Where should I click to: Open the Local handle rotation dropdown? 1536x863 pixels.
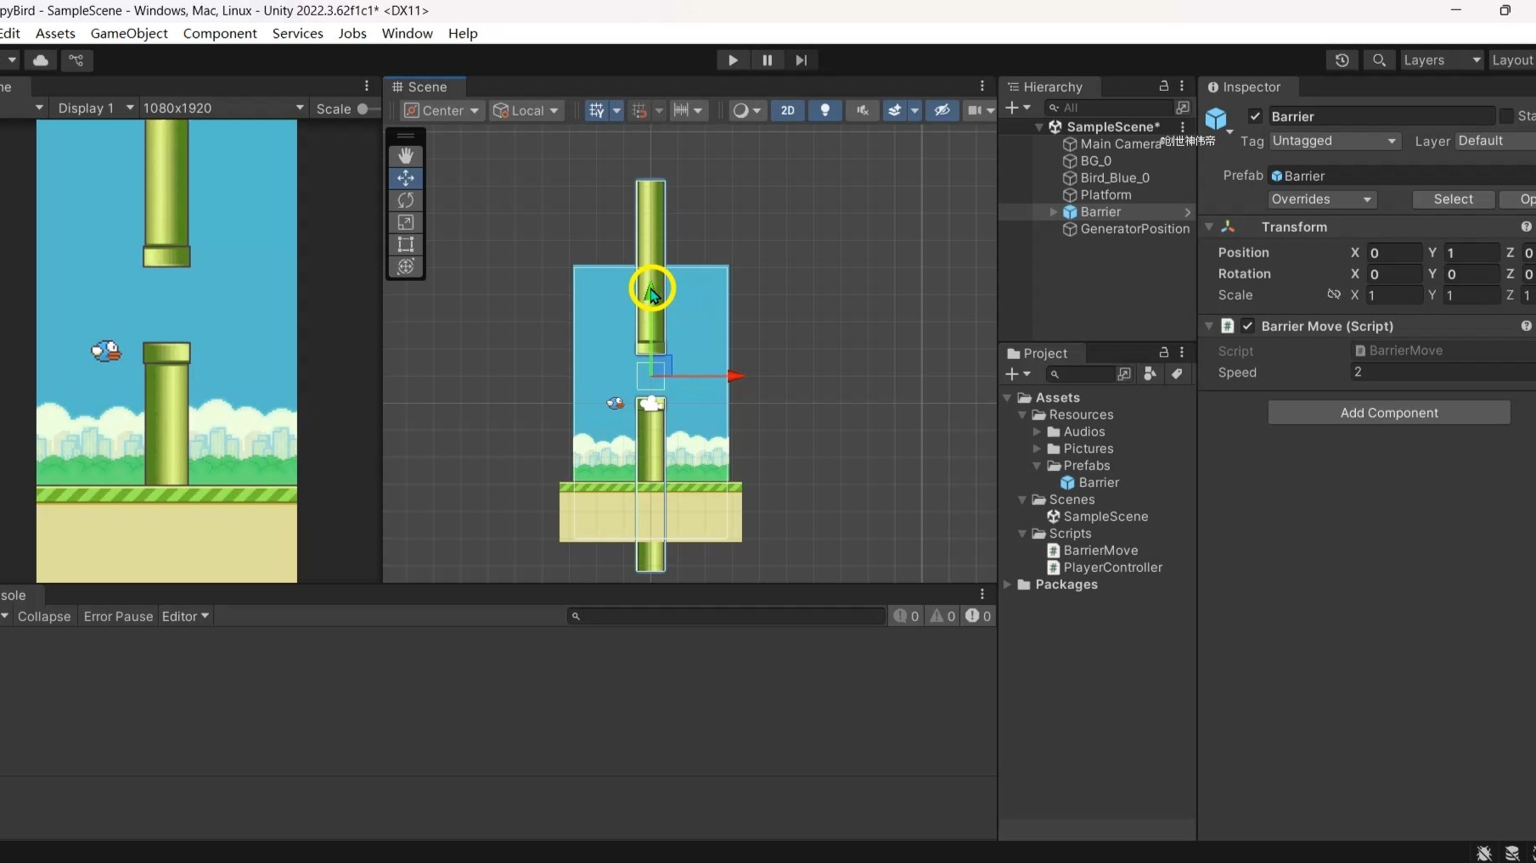526,110
